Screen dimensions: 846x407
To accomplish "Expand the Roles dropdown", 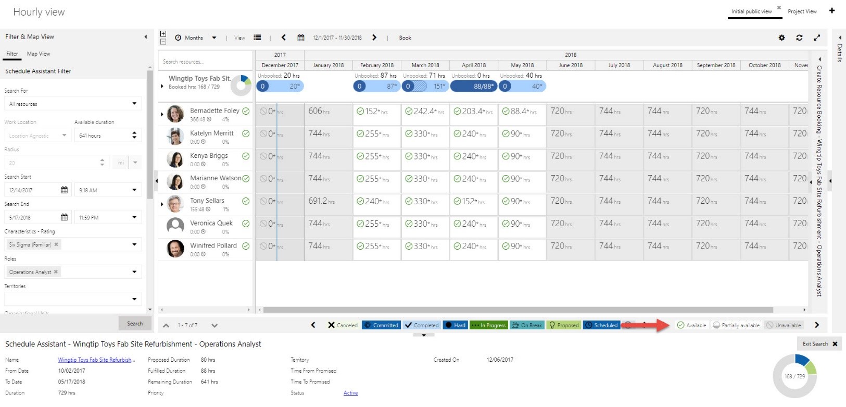I will [134, 272].
